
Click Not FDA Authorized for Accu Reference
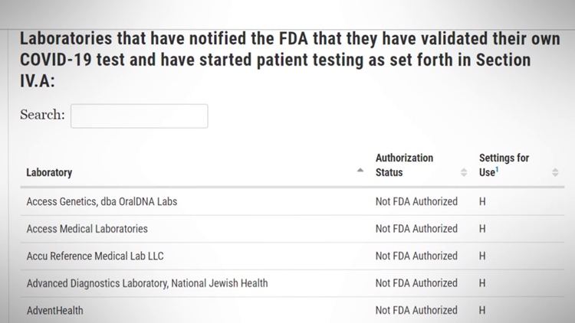pyautogui.click(x=416, y=256)
